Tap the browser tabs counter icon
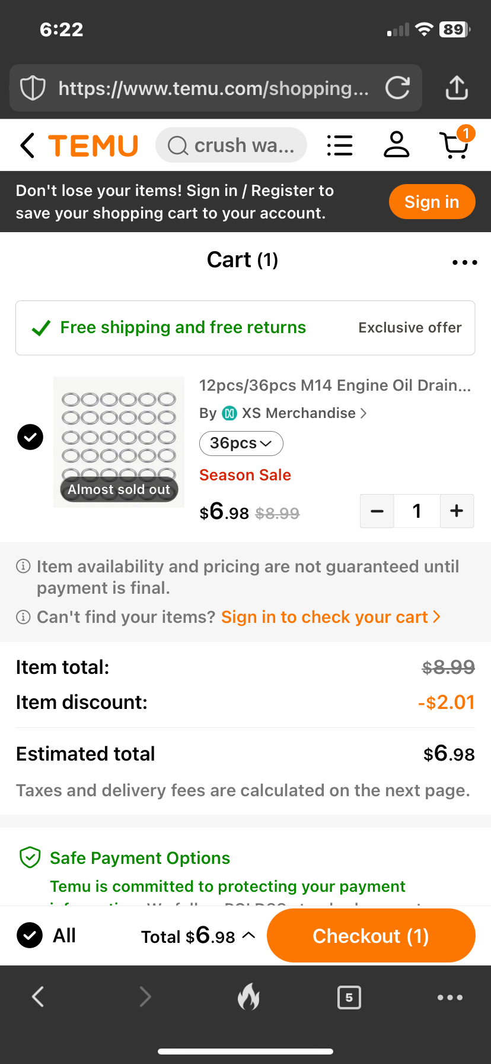 349,997
